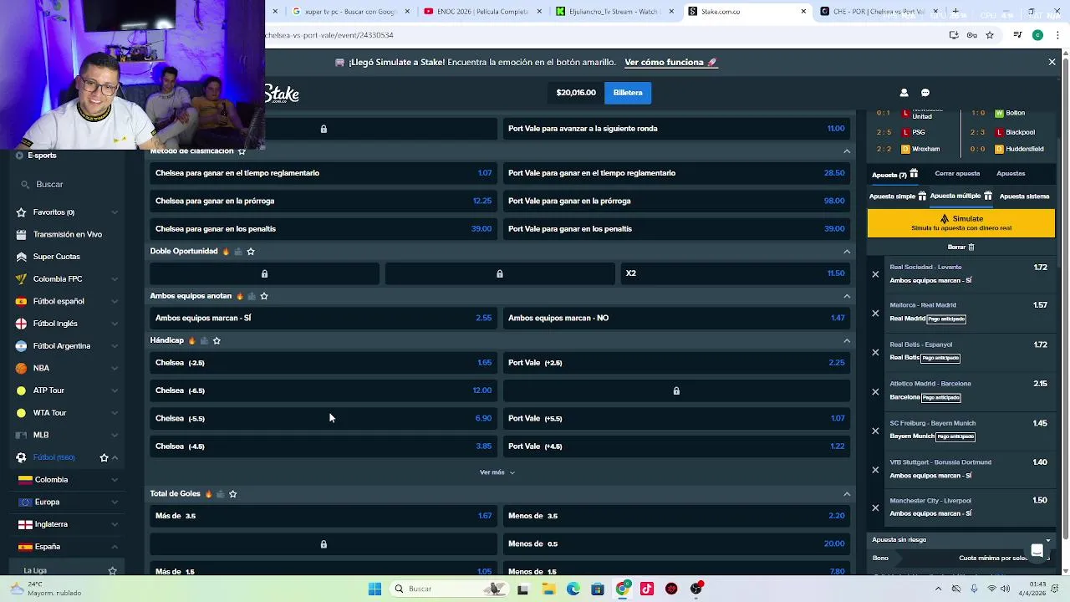This screenshot has height=602, width=1070.
Task: Open Transmisión en Vivo in sidebar
Action: coord(68,234)
